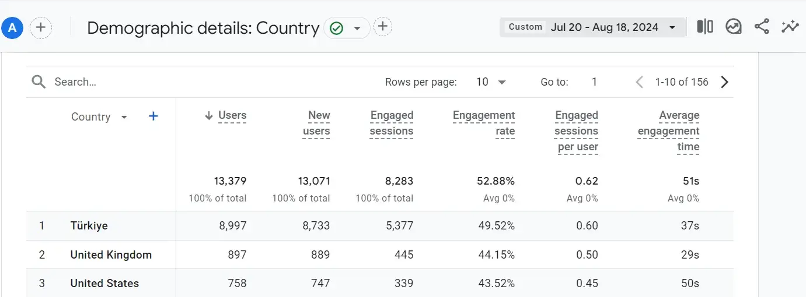Screen dimensions: 806x297
Task: Click the total engagement rate 52.88%
Action: pyautogui.click(x=496, y=181)
